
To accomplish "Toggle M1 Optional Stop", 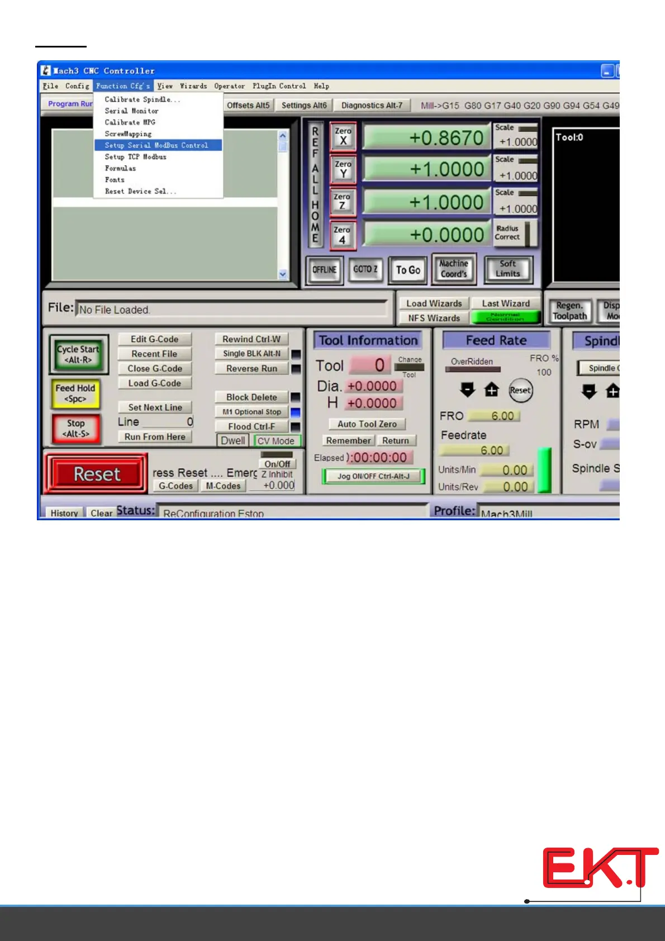I will (251, 412).
